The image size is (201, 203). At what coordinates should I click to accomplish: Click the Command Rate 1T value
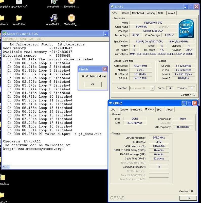(159, 167)
